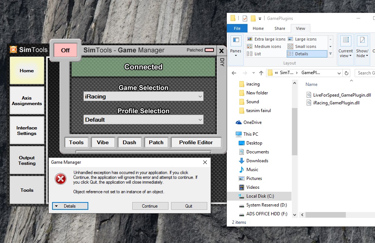Image resolution: width=375 pixels, height=243 pixels.
Task: Click the SimTools logo icon
Action: coord(13,49)
